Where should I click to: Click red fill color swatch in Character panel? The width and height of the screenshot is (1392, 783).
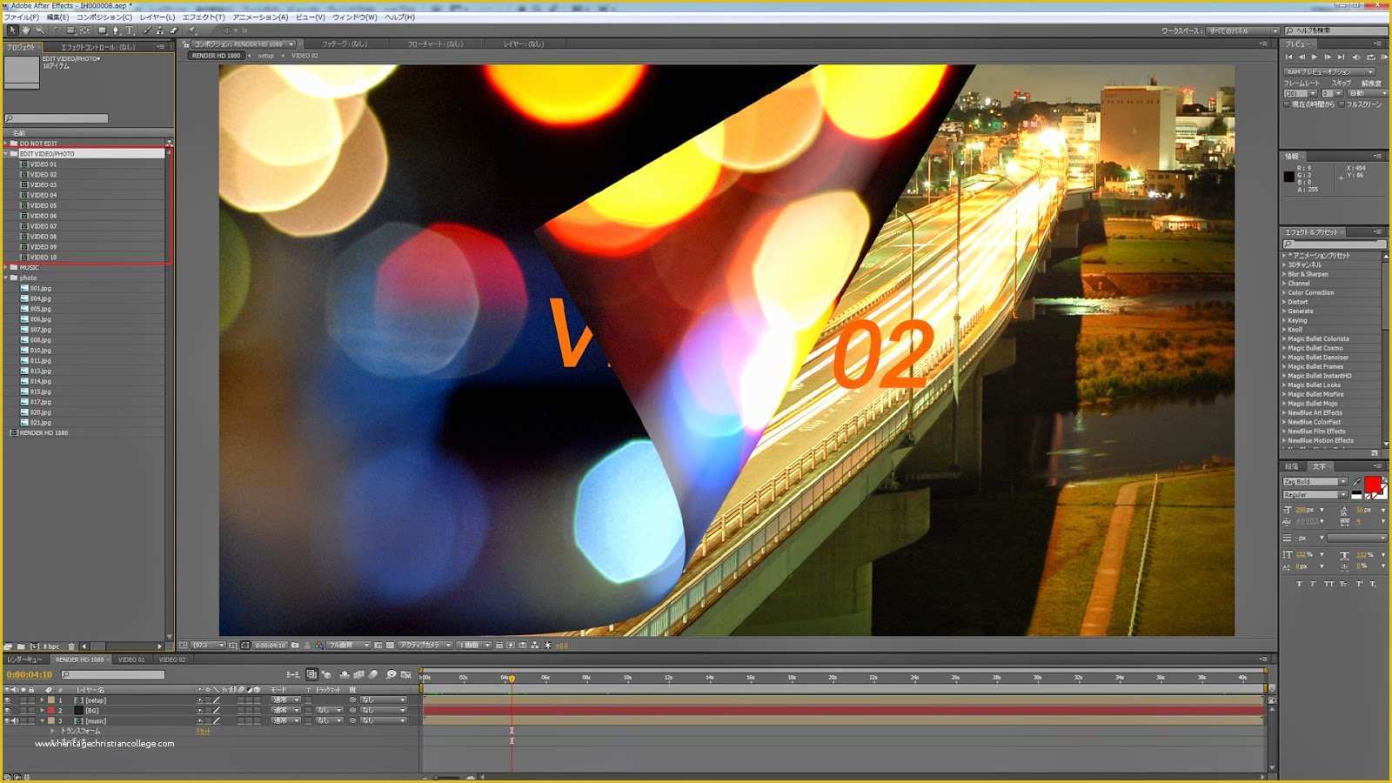(x=1373, y=485)
